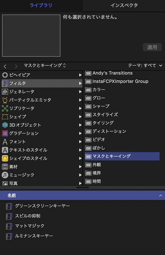Select the ビデオ folder
This screenshot has width=165, height=255.
[x=122, y=139]
